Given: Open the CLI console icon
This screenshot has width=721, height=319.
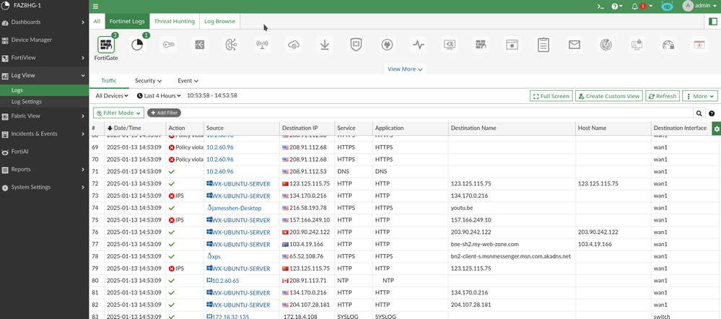Looking at the screenshot, I should (600, 6).
